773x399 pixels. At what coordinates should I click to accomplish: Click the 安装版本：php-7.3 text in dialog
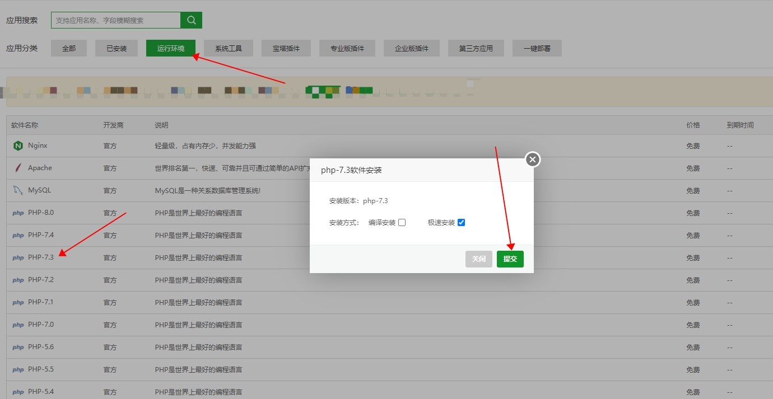click(x=358, y=200)
